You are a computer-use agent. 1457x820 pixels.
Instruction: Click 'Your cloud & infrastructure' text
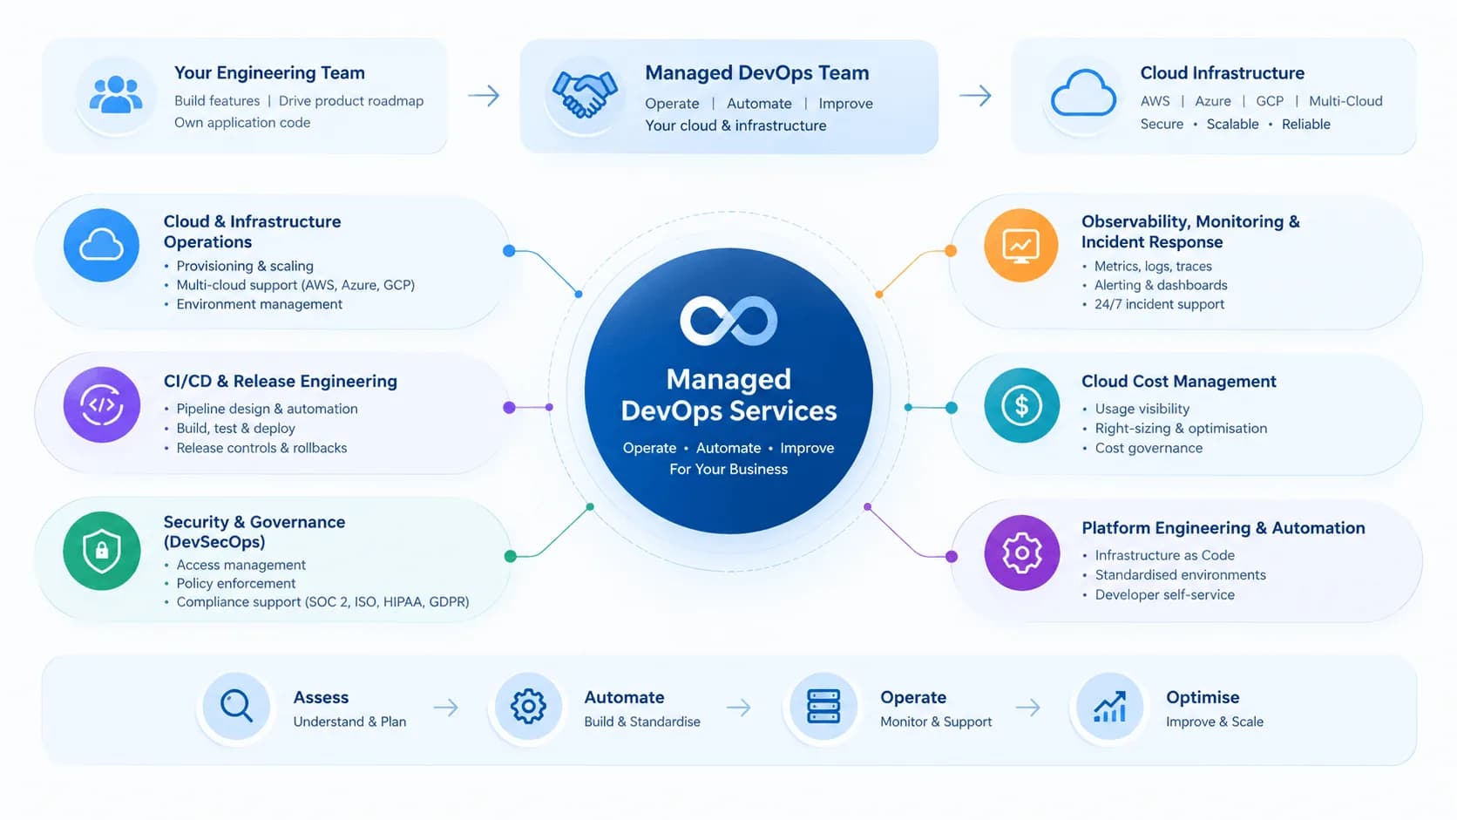point(735,125)
